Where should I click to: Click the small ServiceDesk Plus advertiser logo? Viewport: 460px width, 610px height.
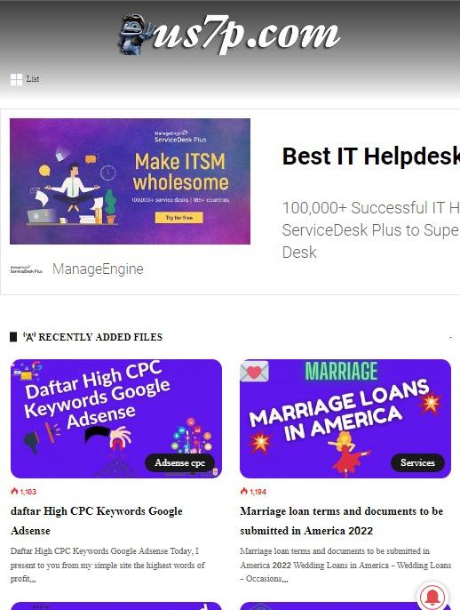point(27,269)
